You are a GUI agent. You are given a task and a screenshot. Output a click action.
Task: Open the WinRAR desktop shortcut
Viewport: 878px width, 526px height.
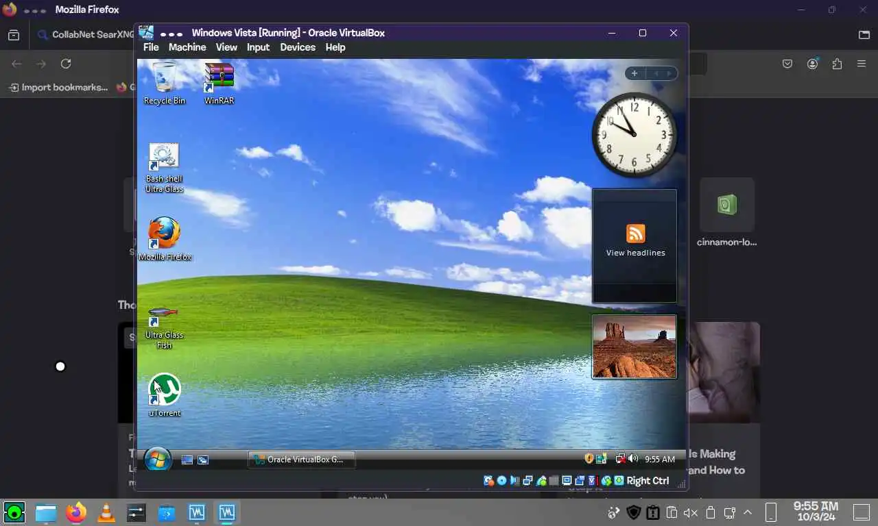point(219,83)
